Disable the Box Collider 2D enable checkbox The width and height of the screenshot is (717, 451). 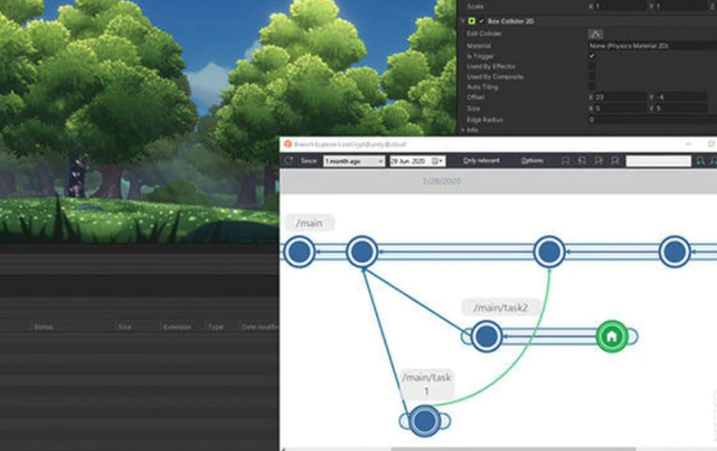tap(482, 21)
